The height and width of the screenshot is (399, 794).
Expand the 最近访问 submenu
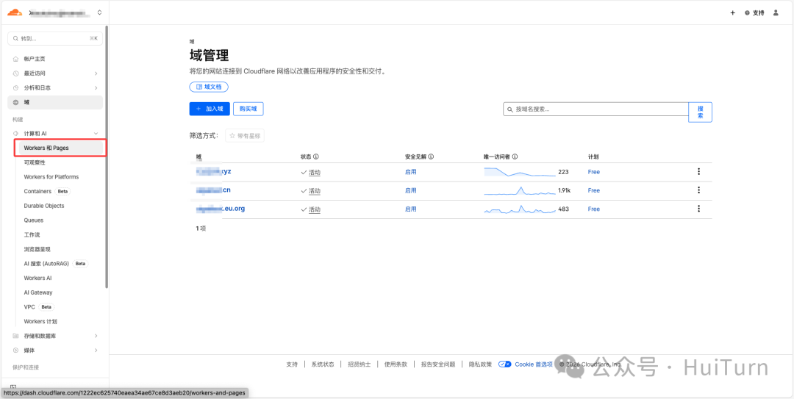[x=55, y=73]
